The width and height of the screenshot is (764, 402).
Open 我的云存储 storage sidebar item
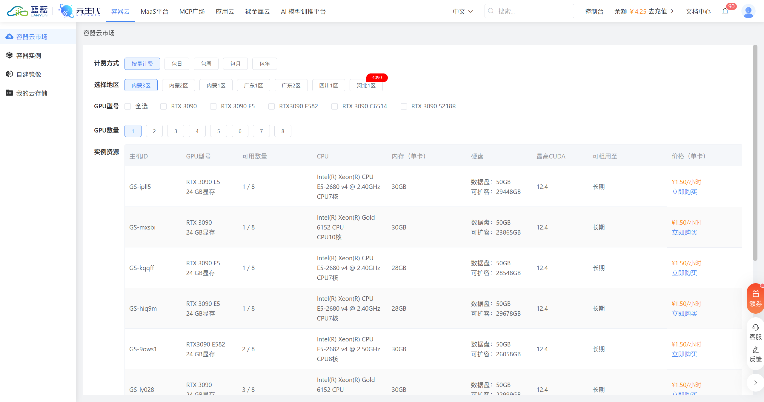tap(31, 93)
